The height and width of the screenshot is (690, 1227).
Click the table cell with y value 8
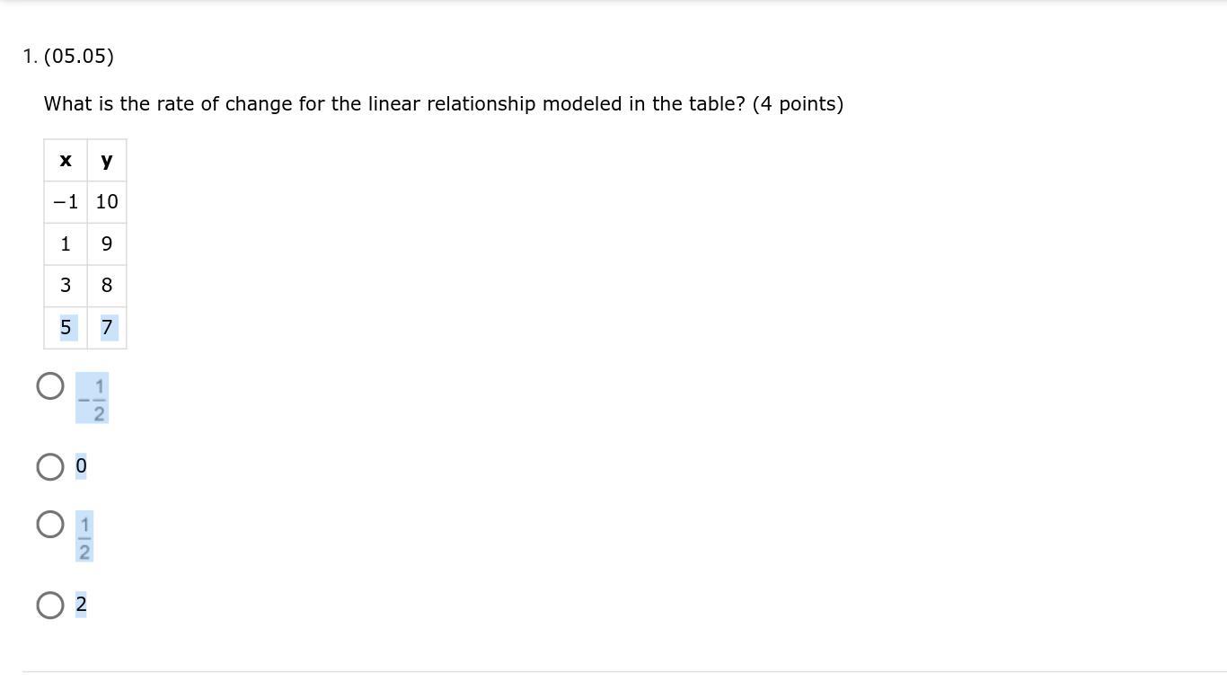107,286
